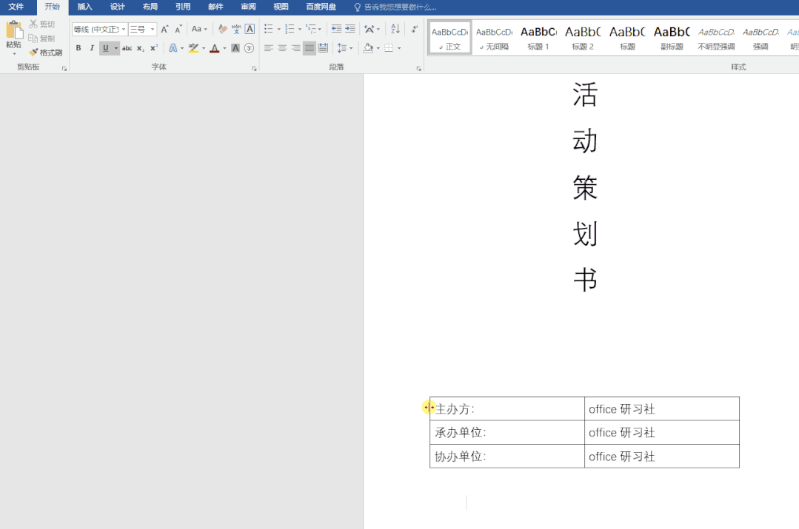799x529 pixels.
Task: Increase paragraph indent
Action: [350, 29]
